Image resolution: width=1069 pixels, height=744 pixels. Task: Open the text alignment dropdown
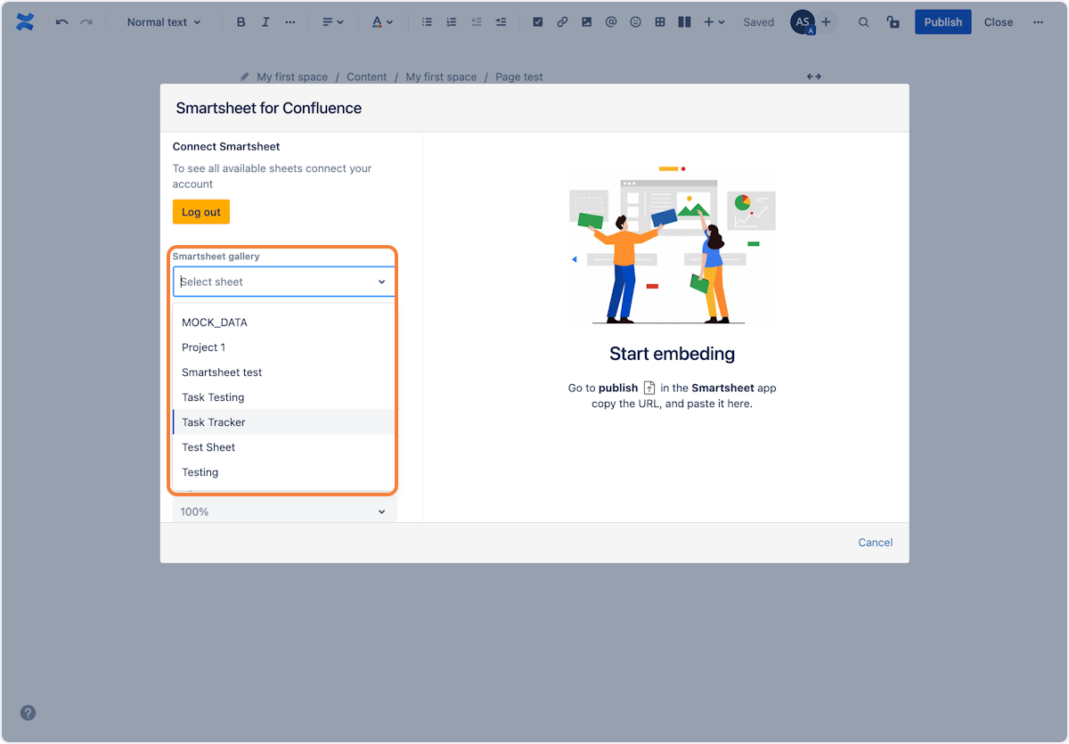[x=332, y=22]
